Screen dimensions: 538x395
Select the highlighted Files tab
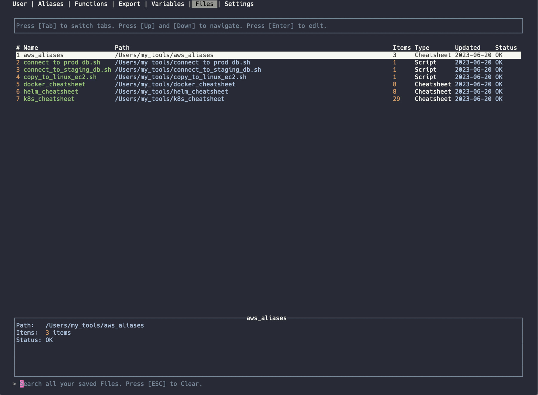point(204,4)
